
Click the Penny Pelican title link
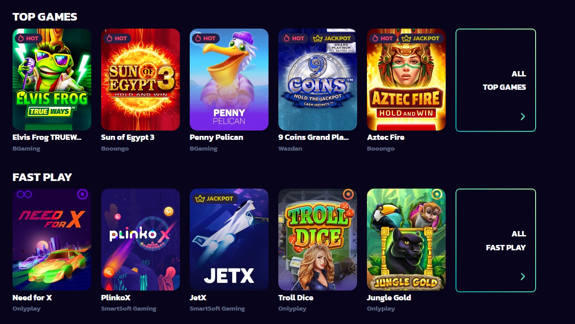[x=217, y=137]
